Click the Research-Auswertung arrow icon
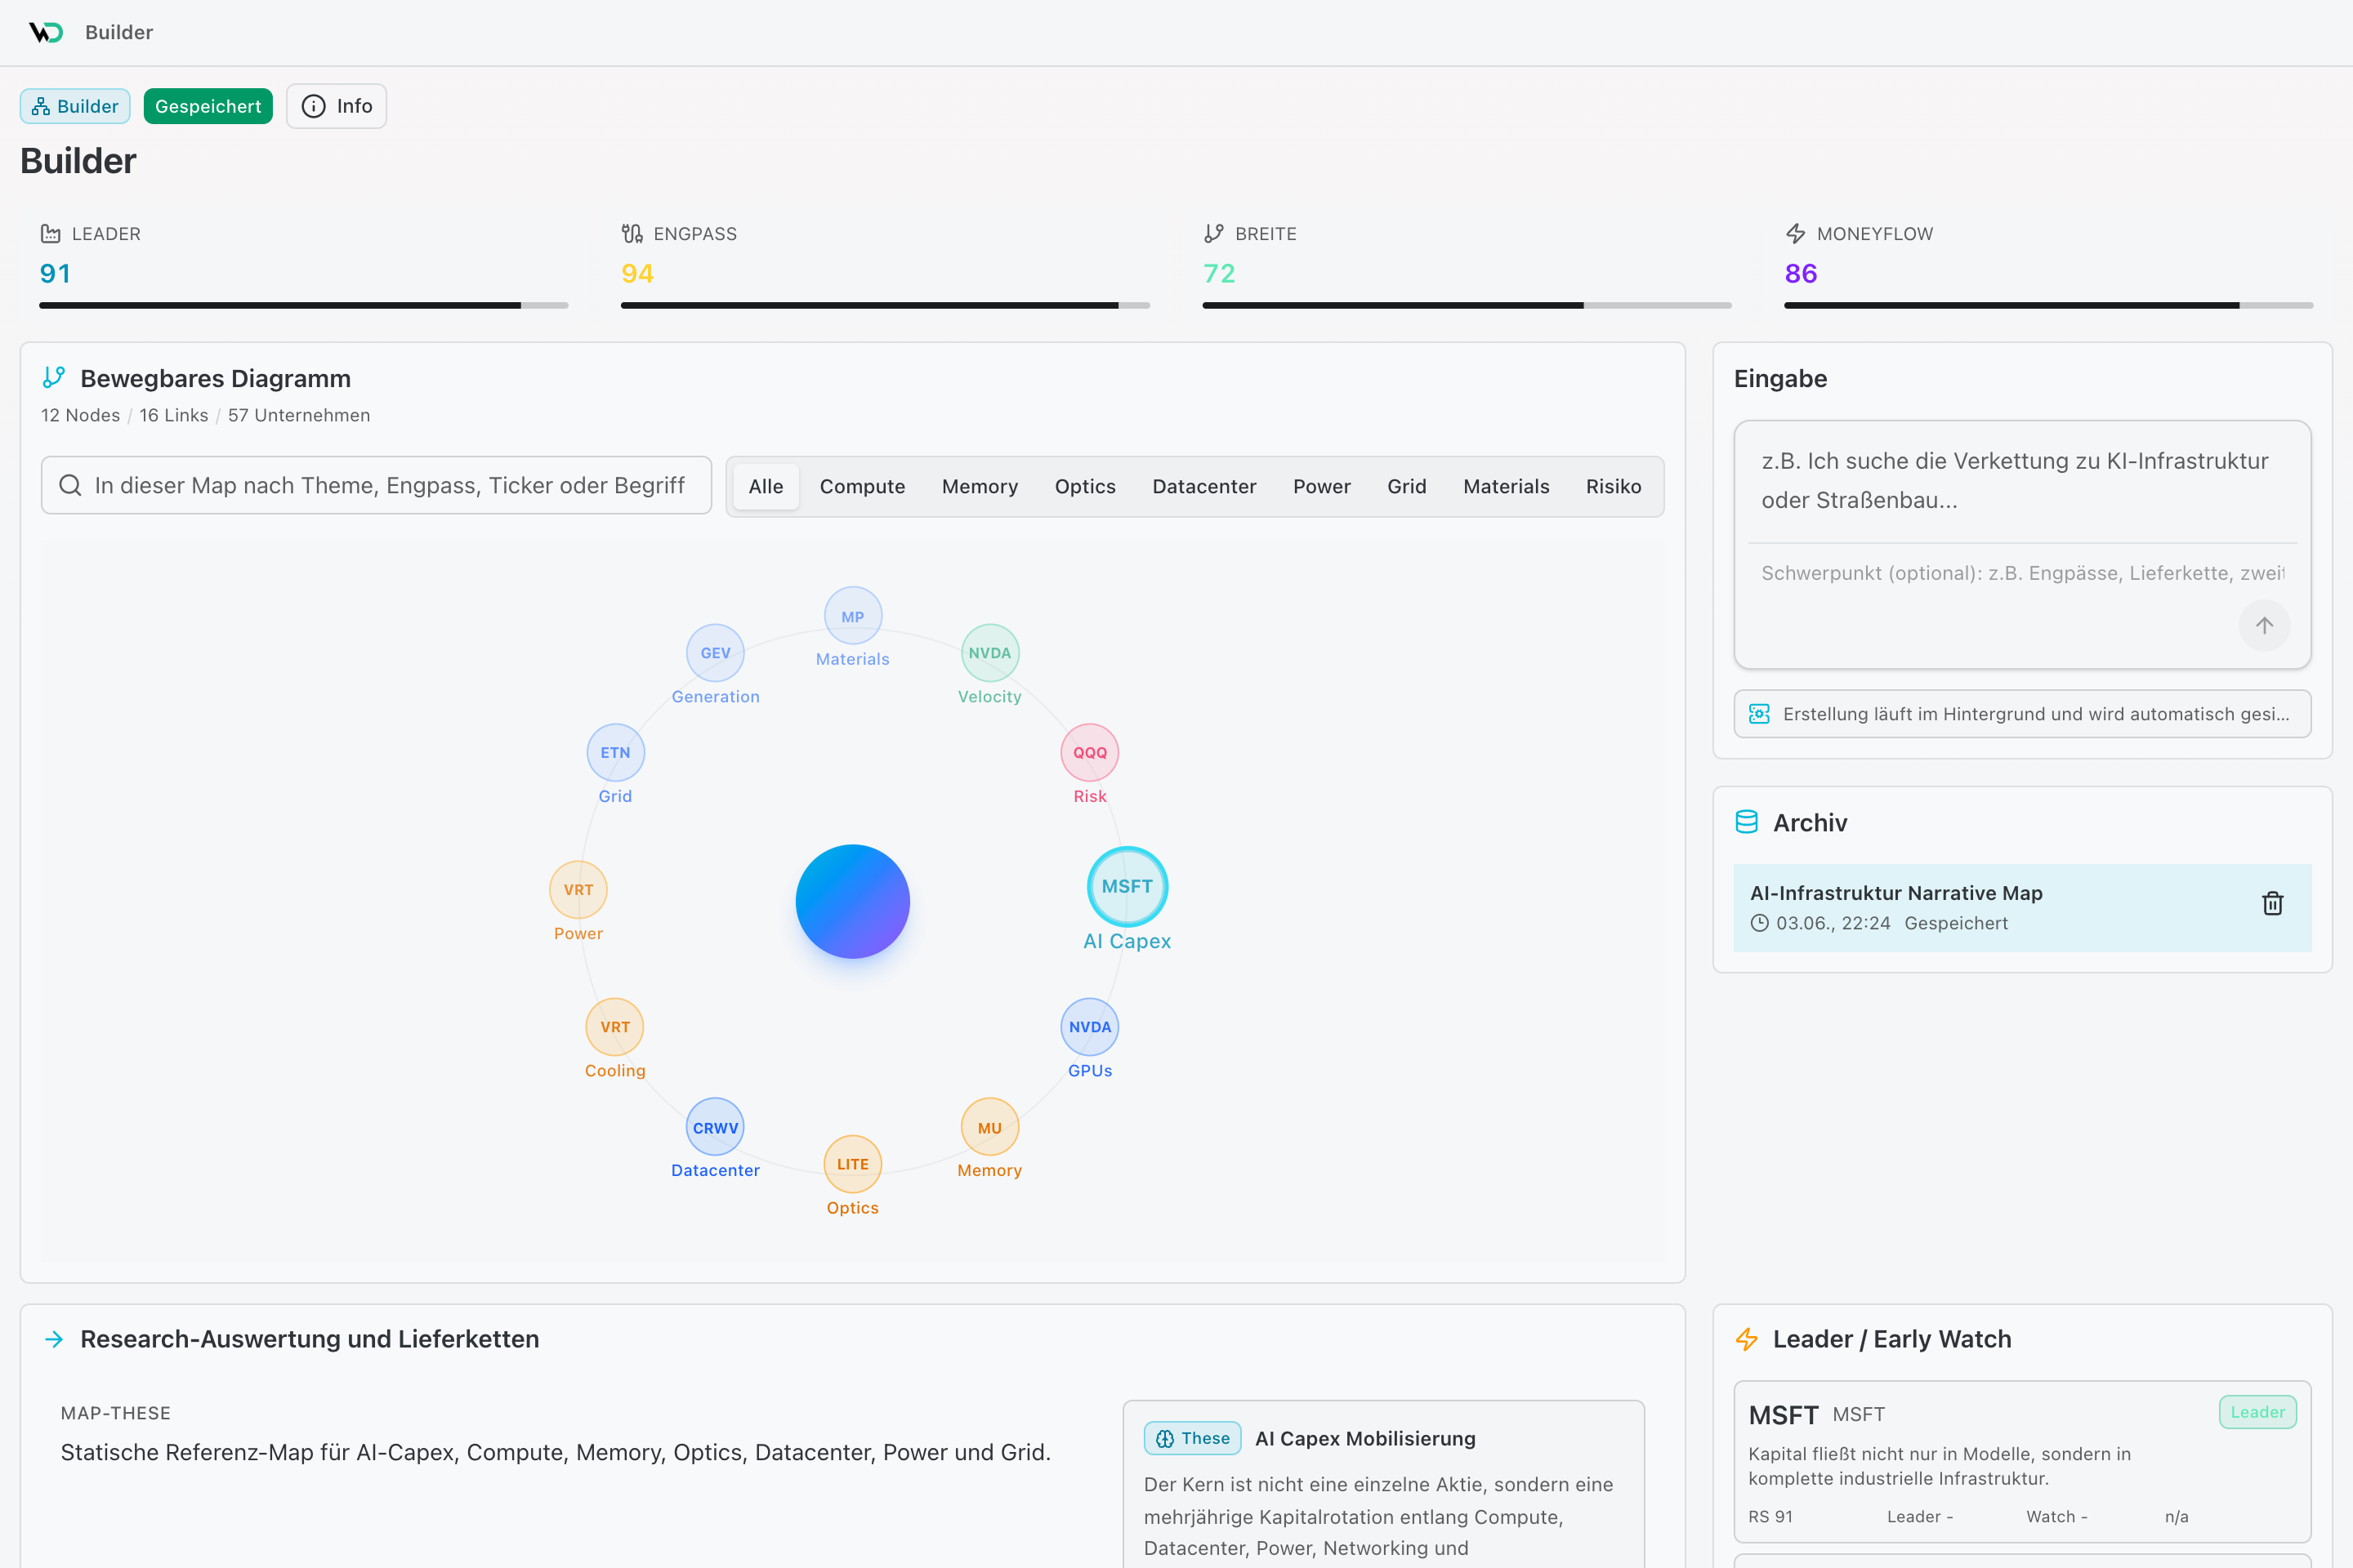Viewport: 2353px width, 1568px height. tap(54, 1339)
